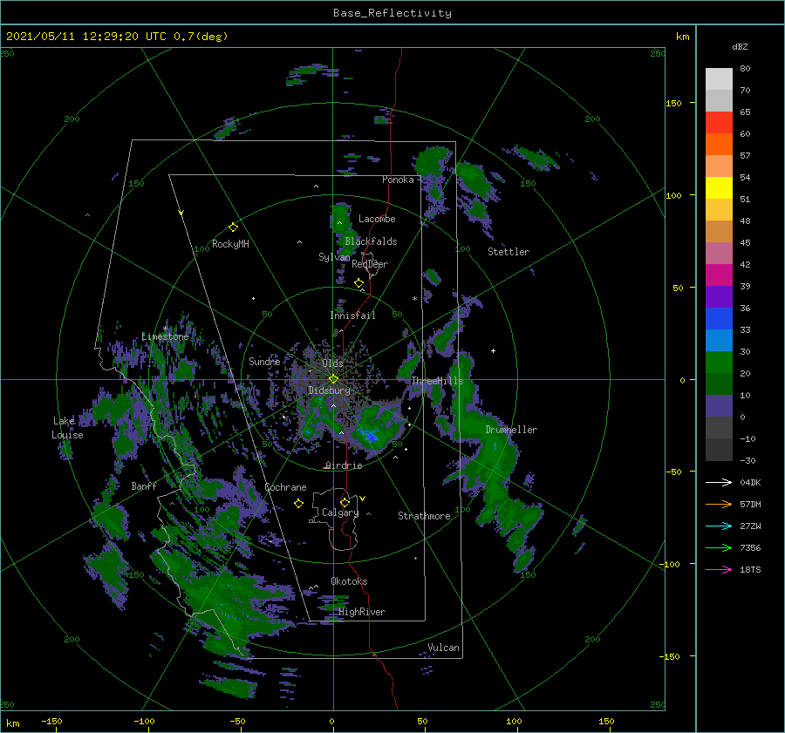Viewport: 785px width, 733px height.
Task: Click the Olds label
Action: coord(332,363)
